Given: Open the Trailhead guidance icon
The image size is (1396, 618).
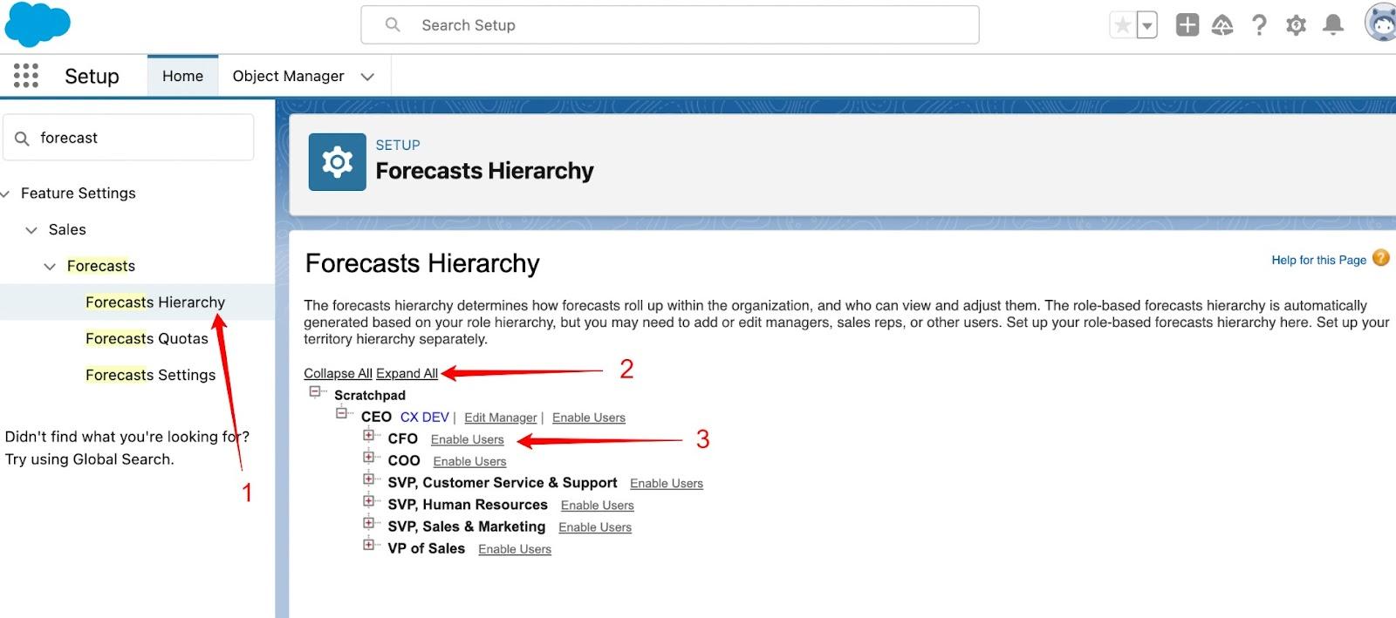Looking at the screenshot, I should (x=1222, y=25).
